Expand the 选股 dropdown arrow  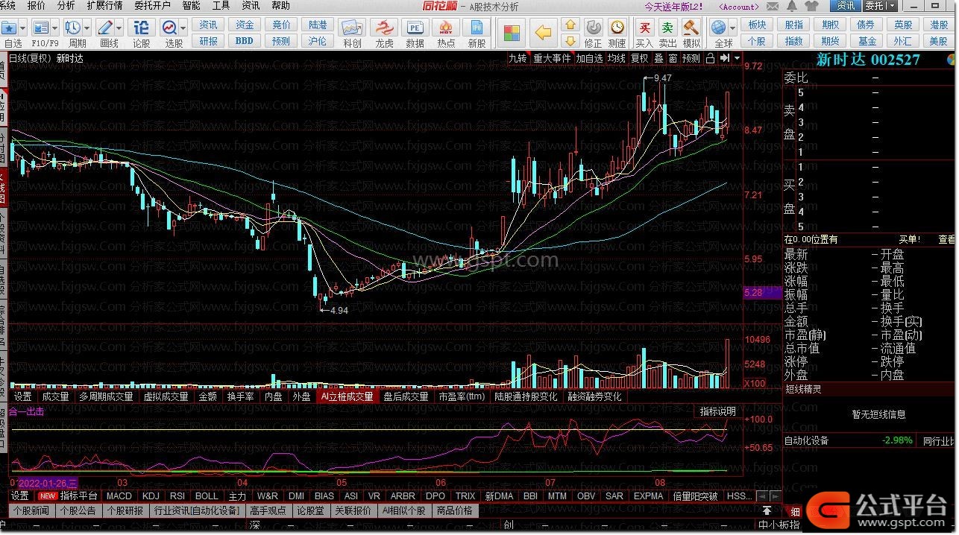tap(183, 28)
